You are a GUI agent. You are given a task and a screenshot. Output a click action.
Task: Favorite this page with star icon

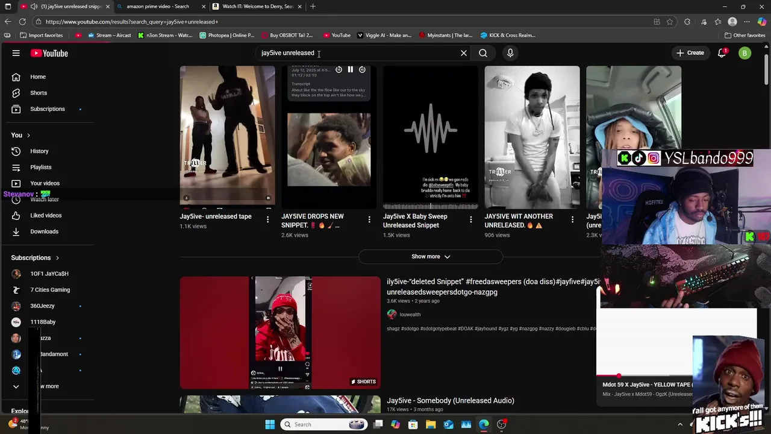pos(670,22)
